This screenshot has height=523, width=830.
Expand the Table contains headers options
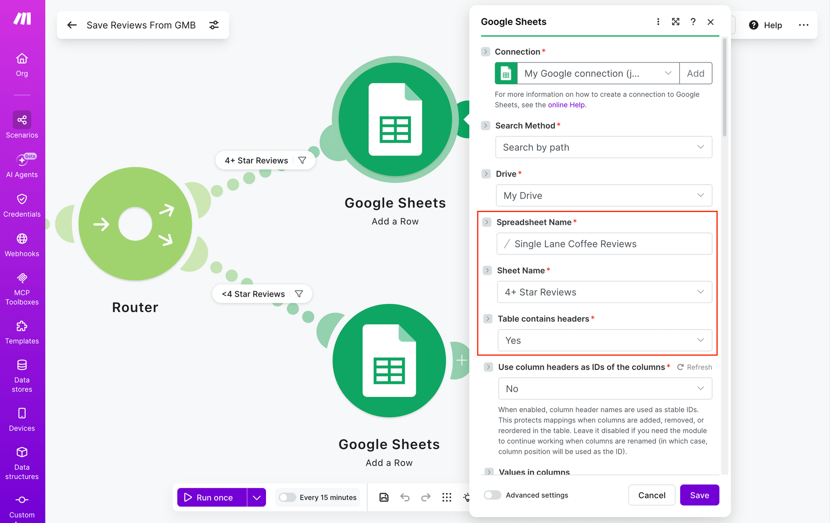pyautogui.click(x=488, y=319)
